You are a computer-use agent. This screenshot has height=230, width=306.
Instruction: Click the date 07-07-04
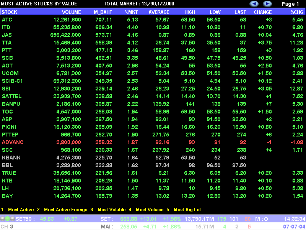pyautogui.click(x=294, y=227)
